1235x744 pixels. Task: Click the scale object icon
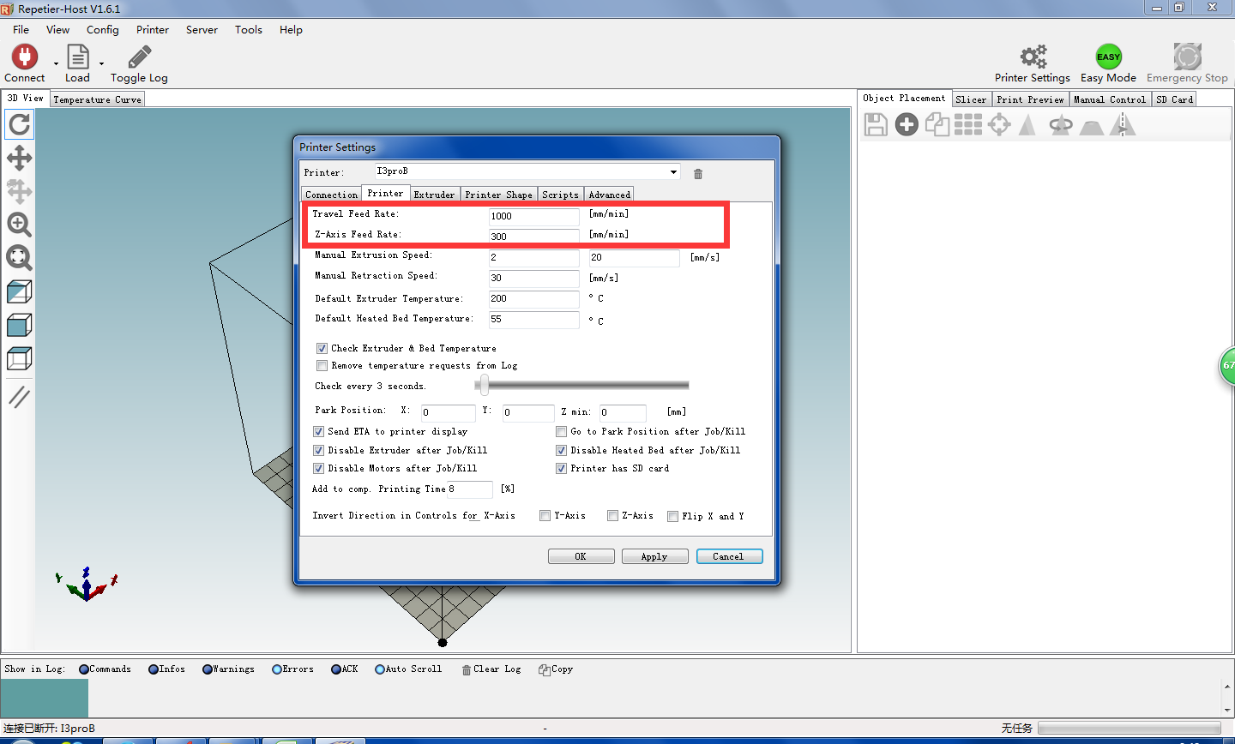(x=1028, y=125)
